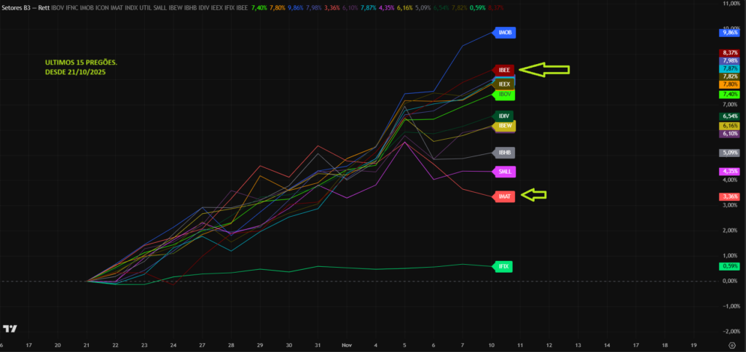This screenshot has height=352, width=746.
Task: Open chart settings gear on time axis
Action: click(731, 345)
